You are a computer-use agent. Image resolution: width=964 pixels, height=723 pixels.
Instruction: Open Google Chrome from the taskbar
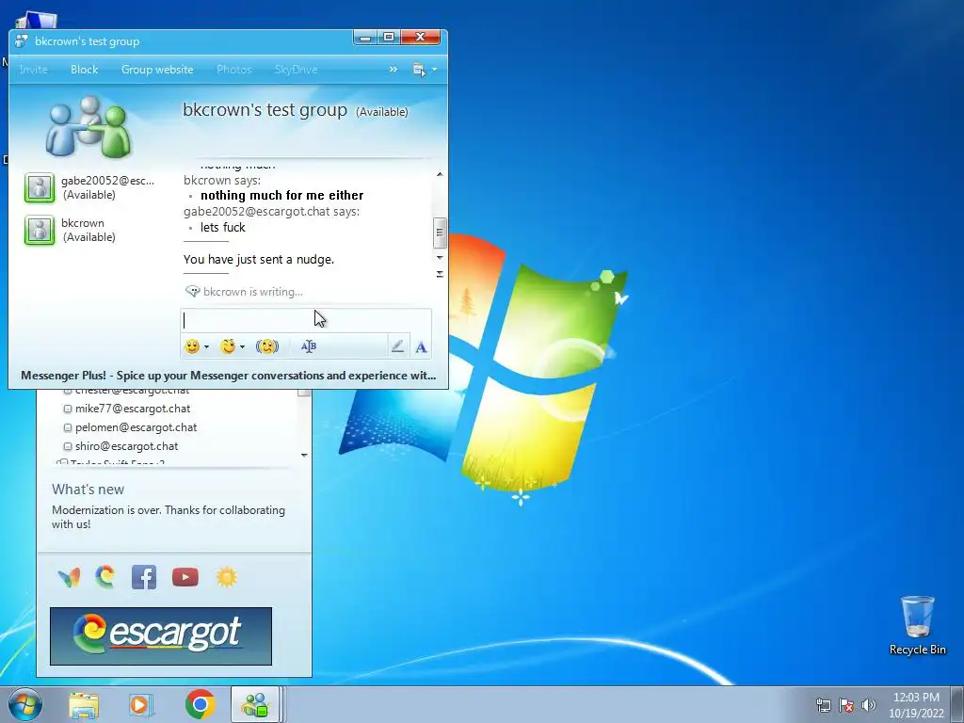[x=200, y=704]
